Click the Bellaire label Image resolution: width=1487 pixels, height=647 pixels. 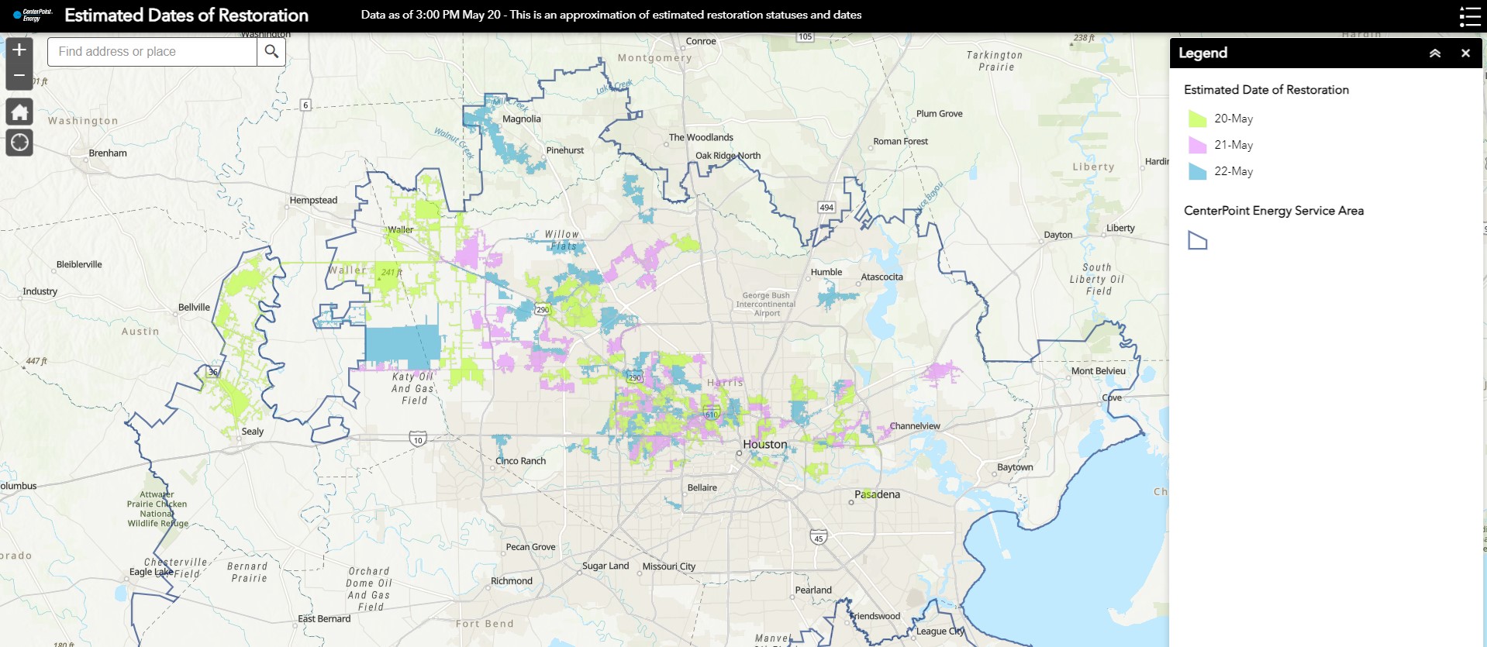[x=702, y=487]
